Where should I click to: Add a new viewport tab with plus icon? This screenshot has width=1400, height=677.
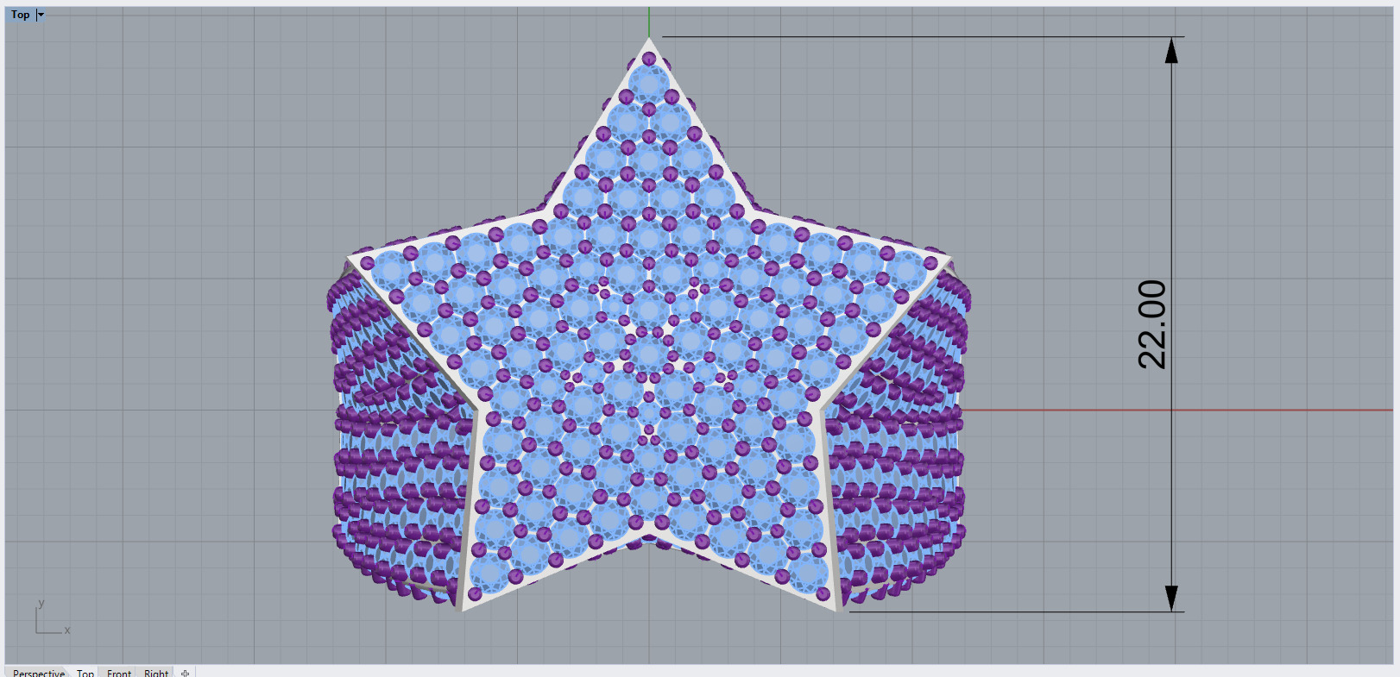pyautogui.click(x=185, y=673)
